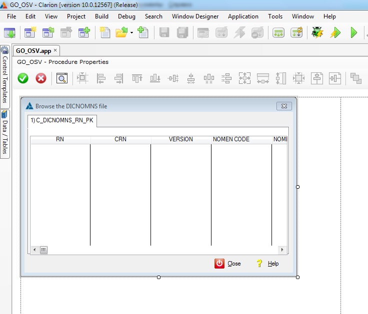Screen dimensions: 368x314
Task: Open the Window Designer menu
Action: click(195, 16)
